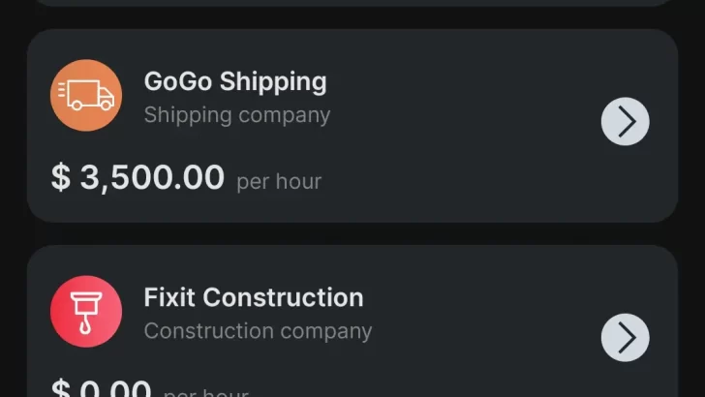This screenshot has width=705, height=397.
Task: Click the partially visible card at the top
Action: pos(352,3)
